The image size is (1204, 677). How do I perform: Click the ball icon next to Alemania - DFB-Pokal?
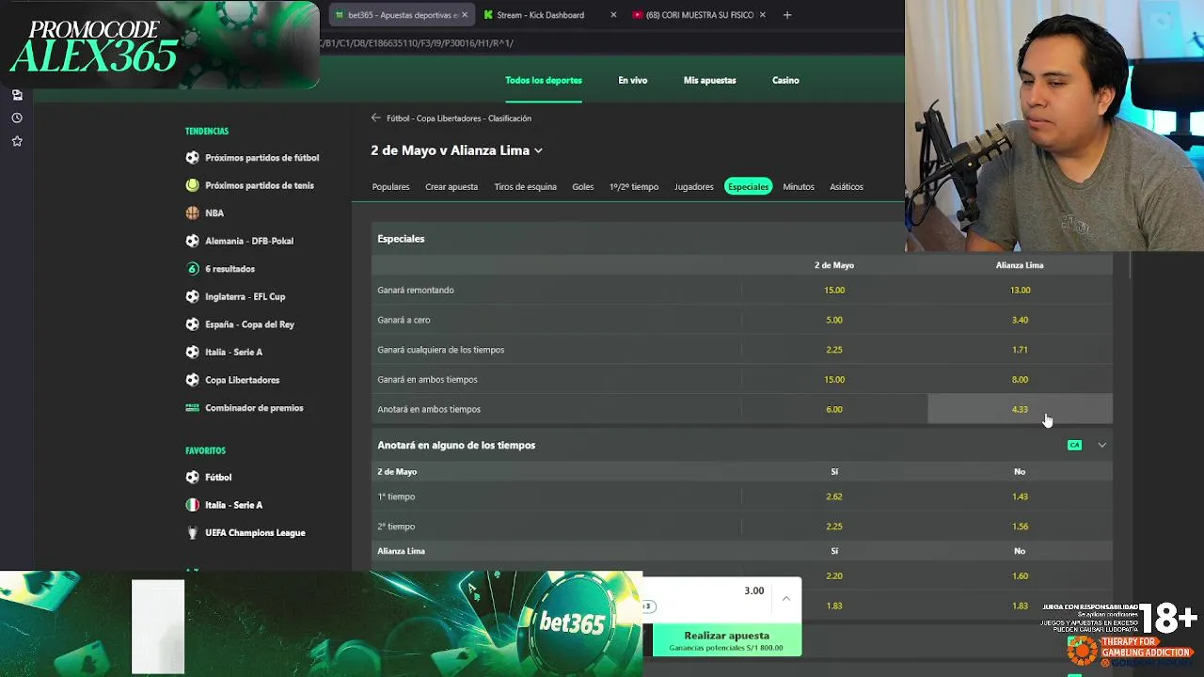click(192, 241)
